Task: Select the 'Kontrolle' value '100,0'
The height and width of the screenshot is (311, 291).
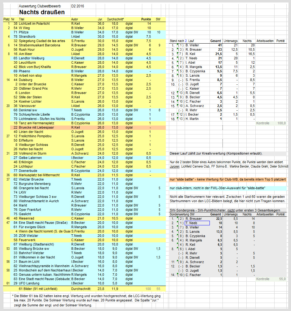Action: coord(281,123)
